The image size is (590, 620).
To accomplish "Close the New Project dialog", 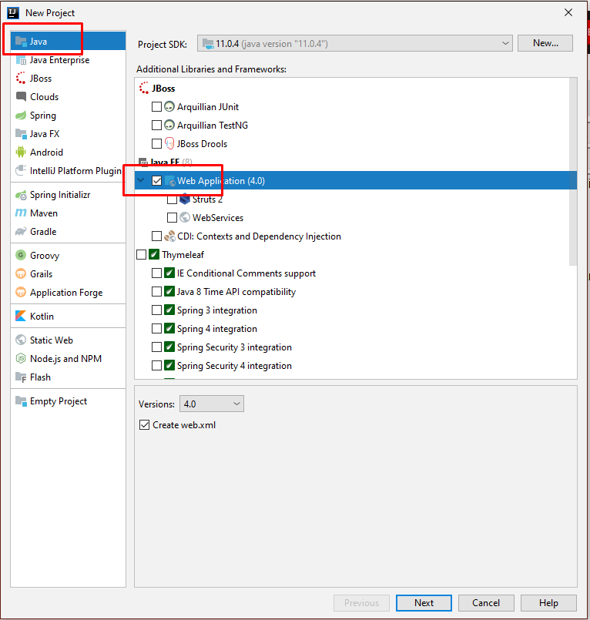I will (568, 12).
